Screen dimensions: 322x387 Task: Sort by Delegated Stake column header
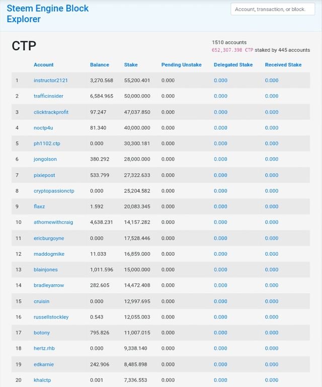[233, 65]
